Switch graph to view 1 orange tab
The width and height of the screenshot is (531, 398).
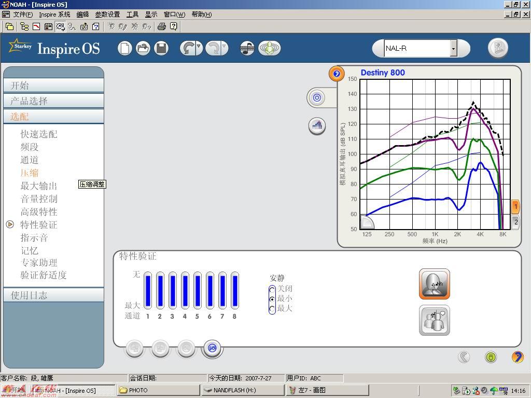click(515, 206)
